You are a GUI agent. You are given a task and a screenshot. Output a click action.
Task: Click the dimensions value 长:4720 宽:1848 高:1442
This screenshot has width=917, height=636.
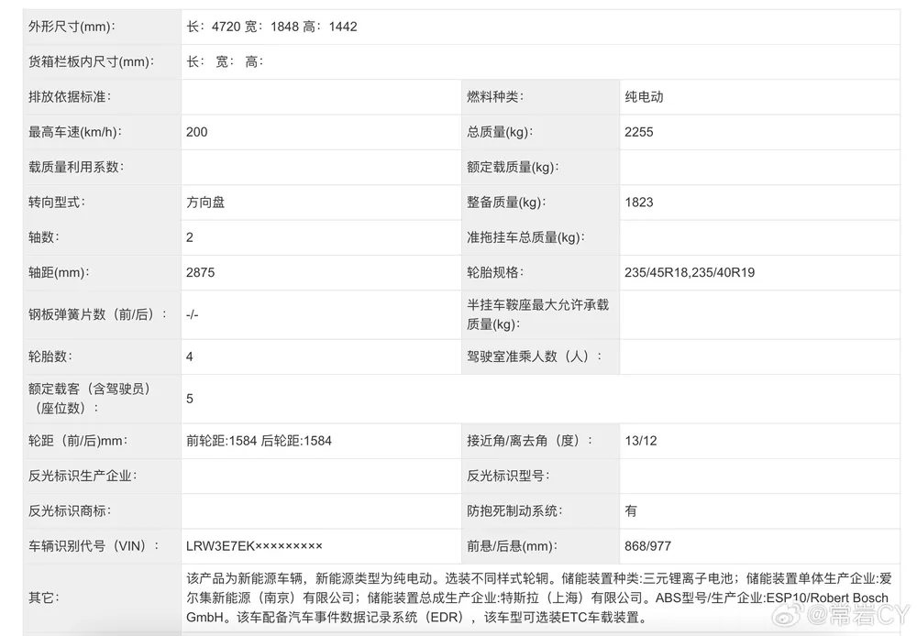click(271, 27)
